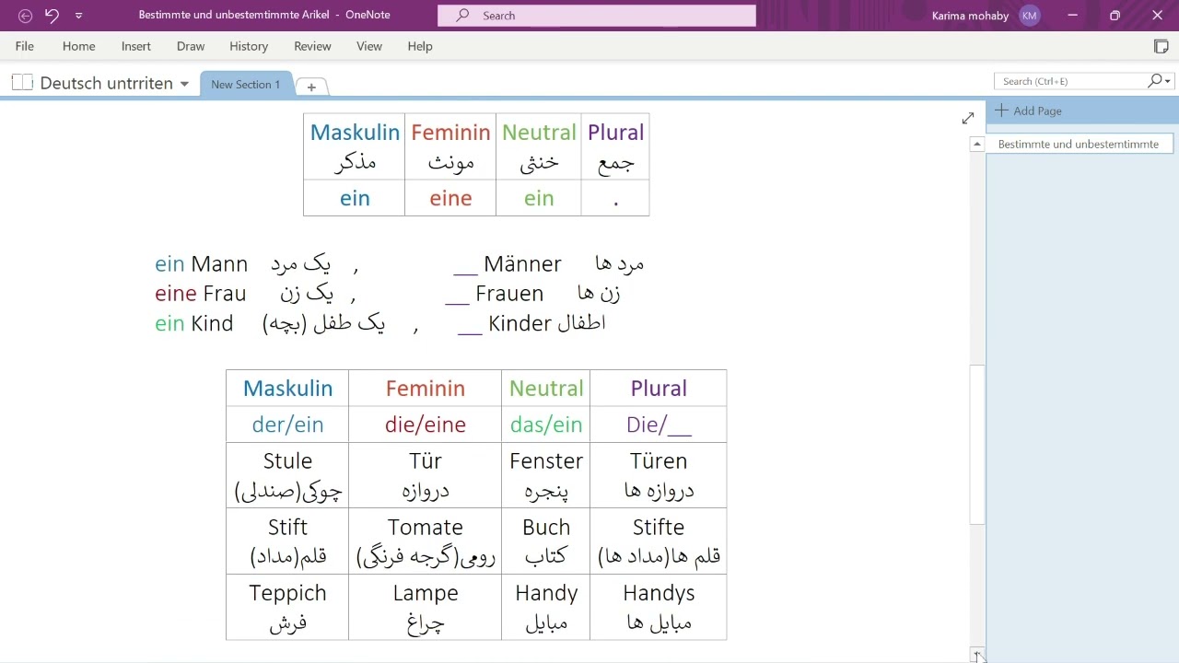Open the History tab
This screenshot has width=1179, height=663.
click(249, 46)
